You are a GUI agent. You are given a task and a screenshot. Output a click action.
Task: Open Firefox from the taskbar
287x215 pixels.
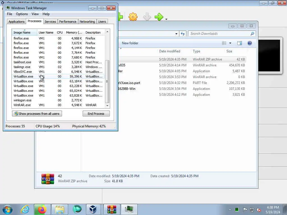tap(42, 209)
